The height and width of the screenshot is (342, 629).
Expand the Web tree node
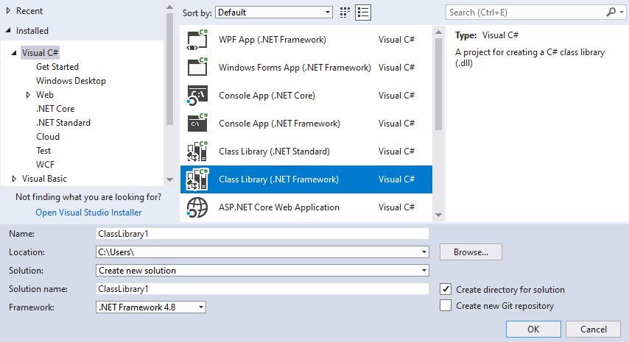tap(28, 95)
